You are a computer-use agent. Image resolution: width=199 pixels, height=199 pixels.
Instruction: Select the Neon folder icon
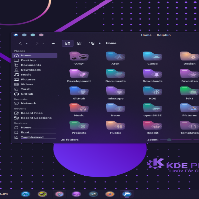[115, 108]
